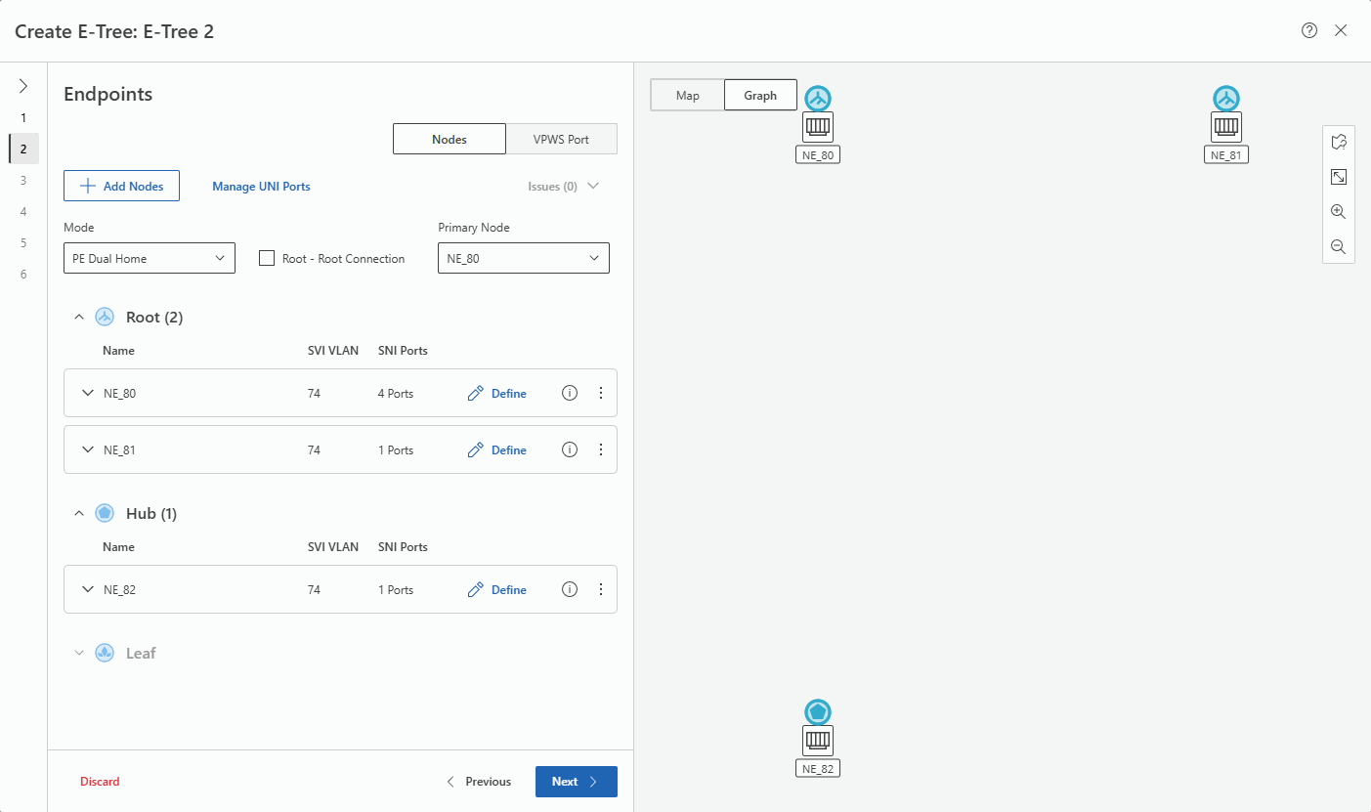Expand the NE_82 row details

(88, 589)
